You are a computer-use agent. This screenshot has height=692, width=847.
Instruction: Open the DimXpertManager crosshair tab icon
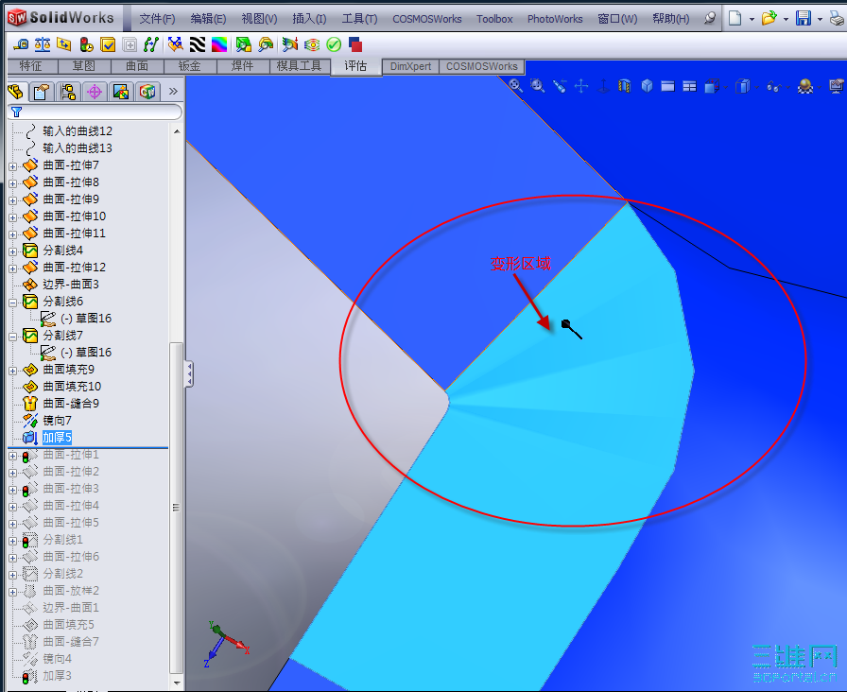pyautogui.click(x=95, y=92)
